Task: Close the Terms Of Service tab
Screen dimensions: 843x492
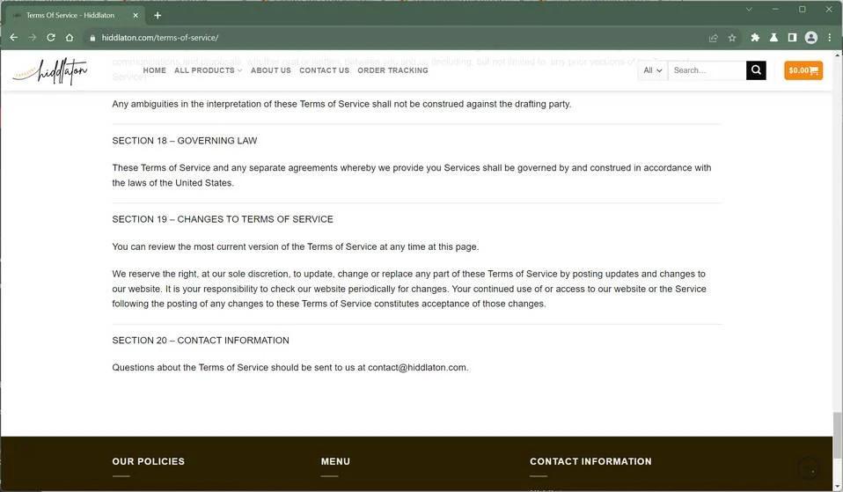Action: pos(136,15)
